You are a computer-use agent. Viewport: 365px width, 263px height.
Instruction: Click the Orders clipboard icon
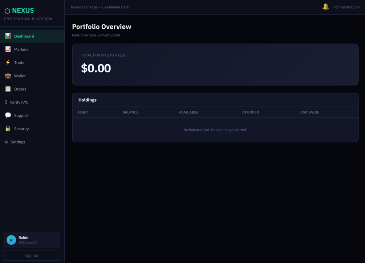[8, 89]
